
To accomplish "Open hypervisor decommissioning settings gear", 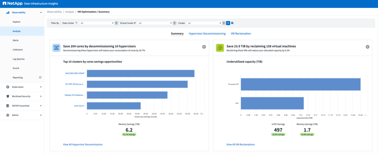I will (204, 47).
